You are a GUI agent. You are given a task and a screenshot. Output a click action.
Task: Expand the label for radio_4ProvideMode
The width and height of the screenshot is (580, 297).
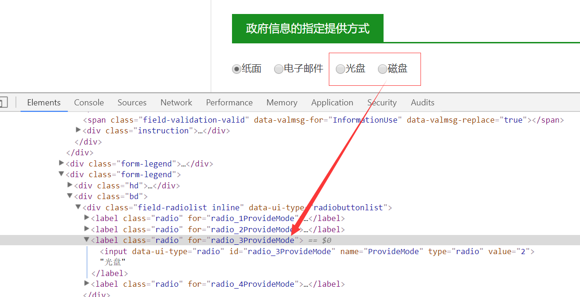point(87,283)
